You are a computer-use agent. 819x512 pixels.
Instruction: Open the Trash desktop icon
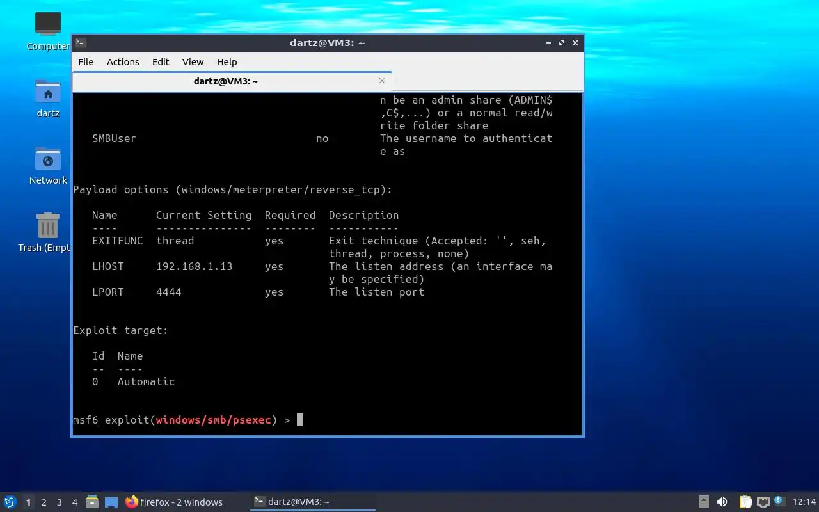(48, 232)
